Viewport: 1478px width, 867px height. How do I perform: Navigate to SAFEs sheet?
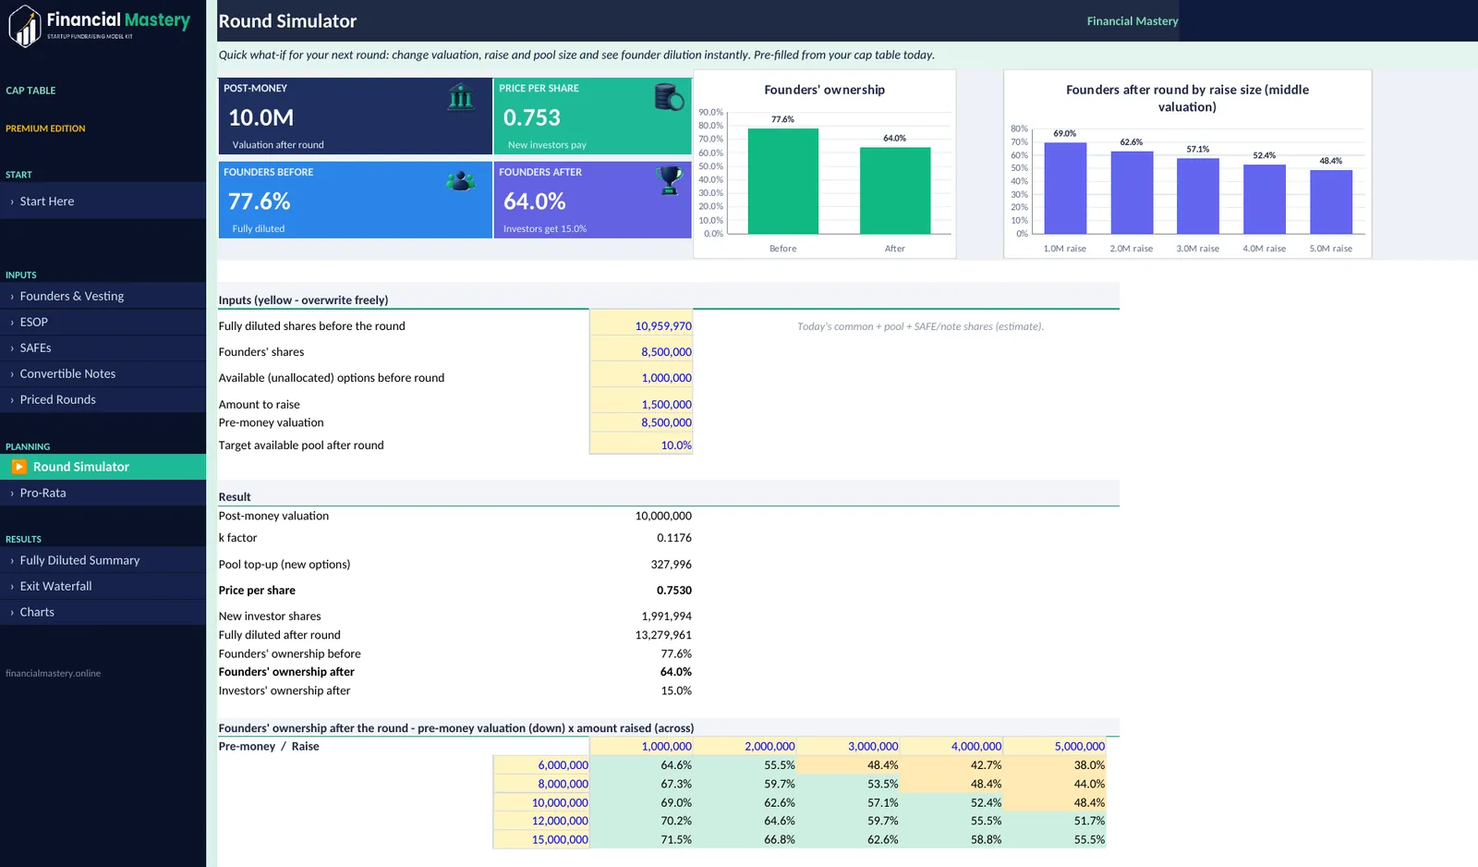click(x=103, y=348)
